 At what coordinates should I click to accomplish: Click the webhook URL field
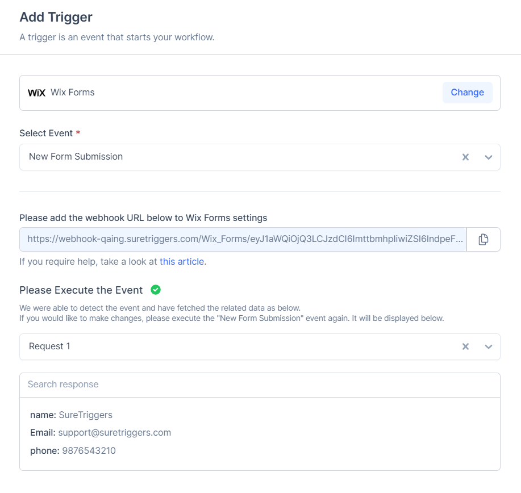point(244,240)
